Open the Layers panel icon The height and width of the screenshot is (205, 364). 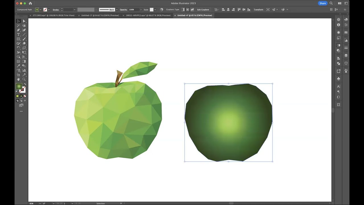point(346,56)
